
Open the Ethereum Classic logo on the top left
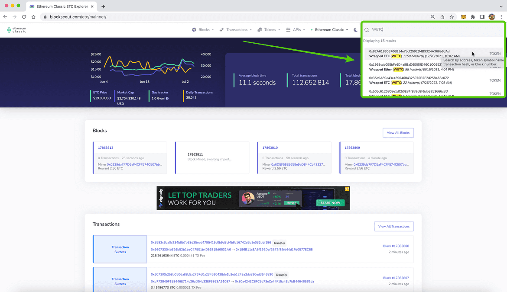[x=16, y=29]
